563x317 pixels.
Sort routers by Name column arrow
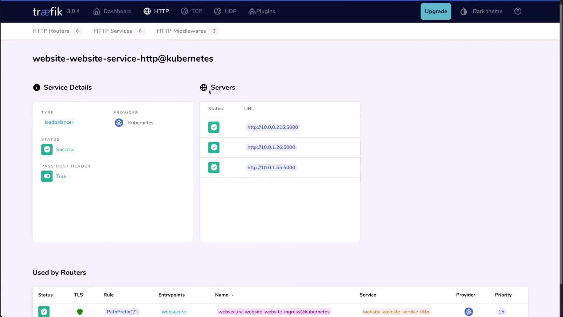click(x=232, y=295)
